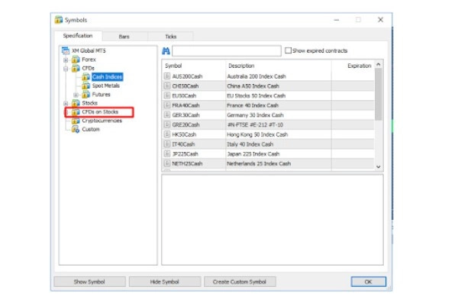
Task: Click the CHI50Cash row symbol icon
Action: click(x=167, y=85)
